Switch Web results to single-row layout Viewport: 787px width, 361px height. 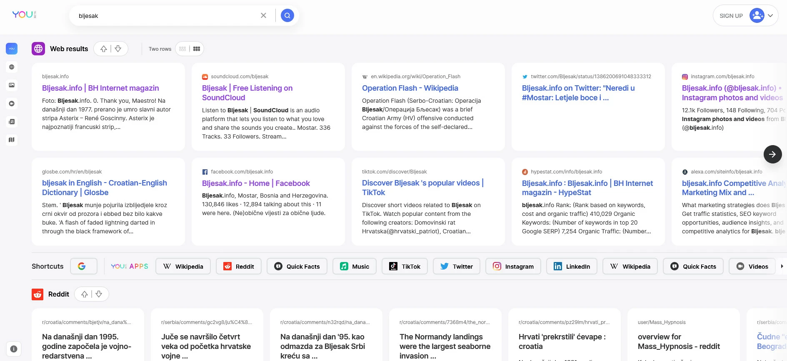pos(182,49)
